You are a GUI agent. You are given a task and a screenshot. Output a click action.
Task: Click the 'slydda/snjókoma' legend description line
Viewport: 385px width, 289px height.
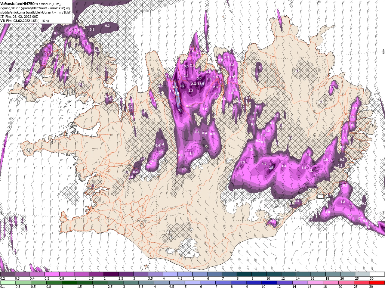[x=36, y=12]
